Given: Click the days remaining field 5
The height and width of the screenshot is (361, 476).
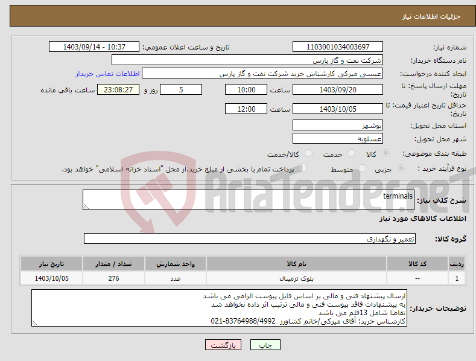Looking at the screenshot, I should click(181, 89).
